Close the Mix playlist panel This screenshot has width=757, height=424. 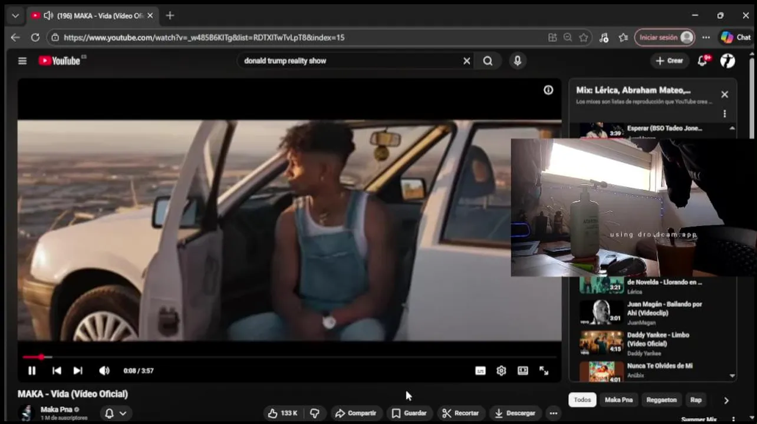click(725, 94)
